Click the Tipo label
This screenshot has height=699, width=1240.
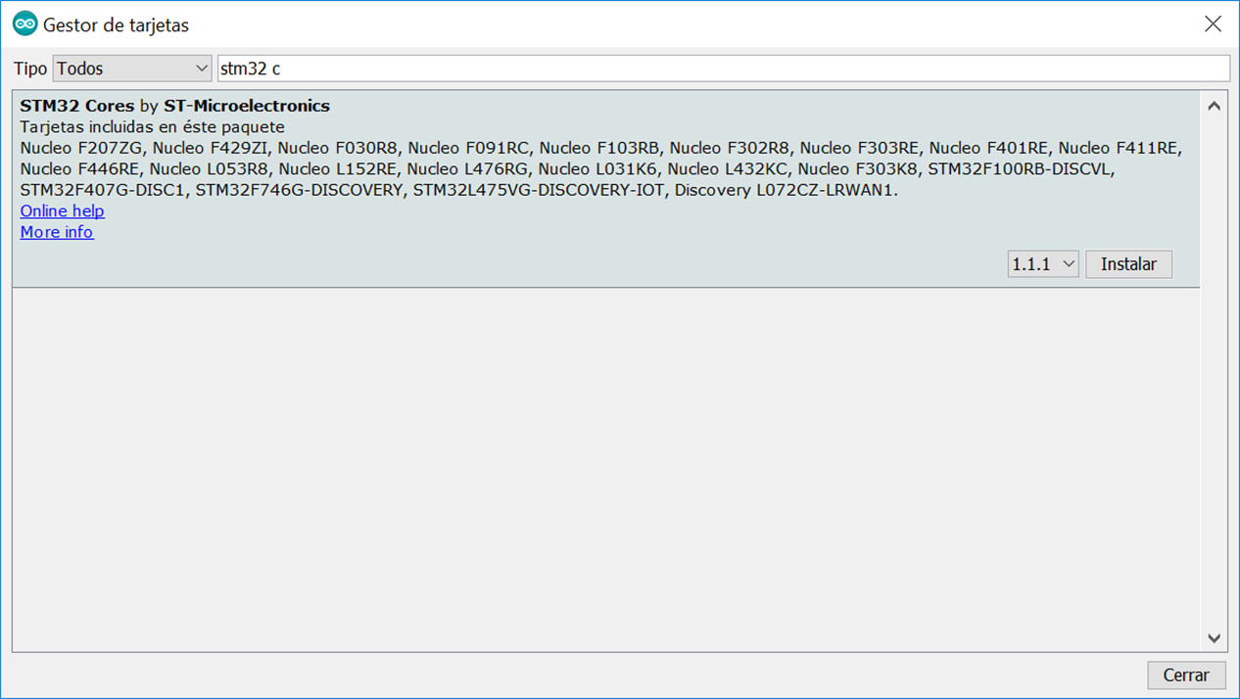[30, 69]
